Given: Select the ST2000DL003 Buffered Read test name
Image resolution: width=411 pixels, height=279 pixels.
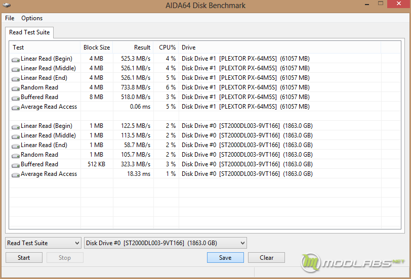Looking at the screenshot, I should (x=39, y=164).
